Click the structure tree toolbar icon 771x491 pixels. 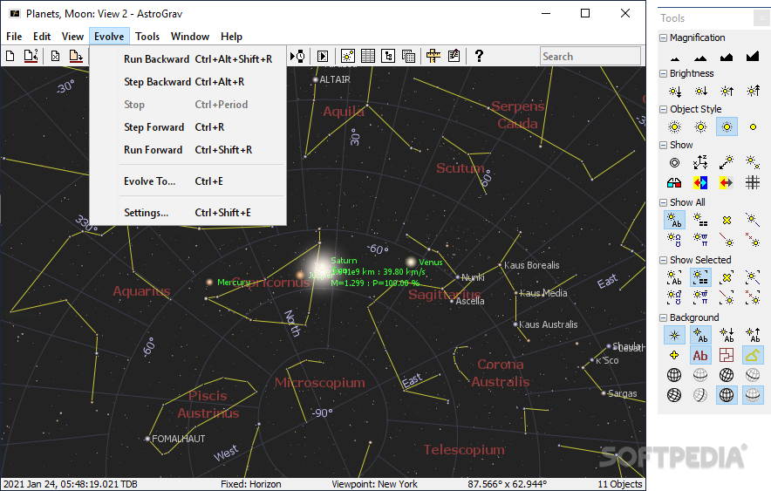pyautogui.click(x=388, y=56)
